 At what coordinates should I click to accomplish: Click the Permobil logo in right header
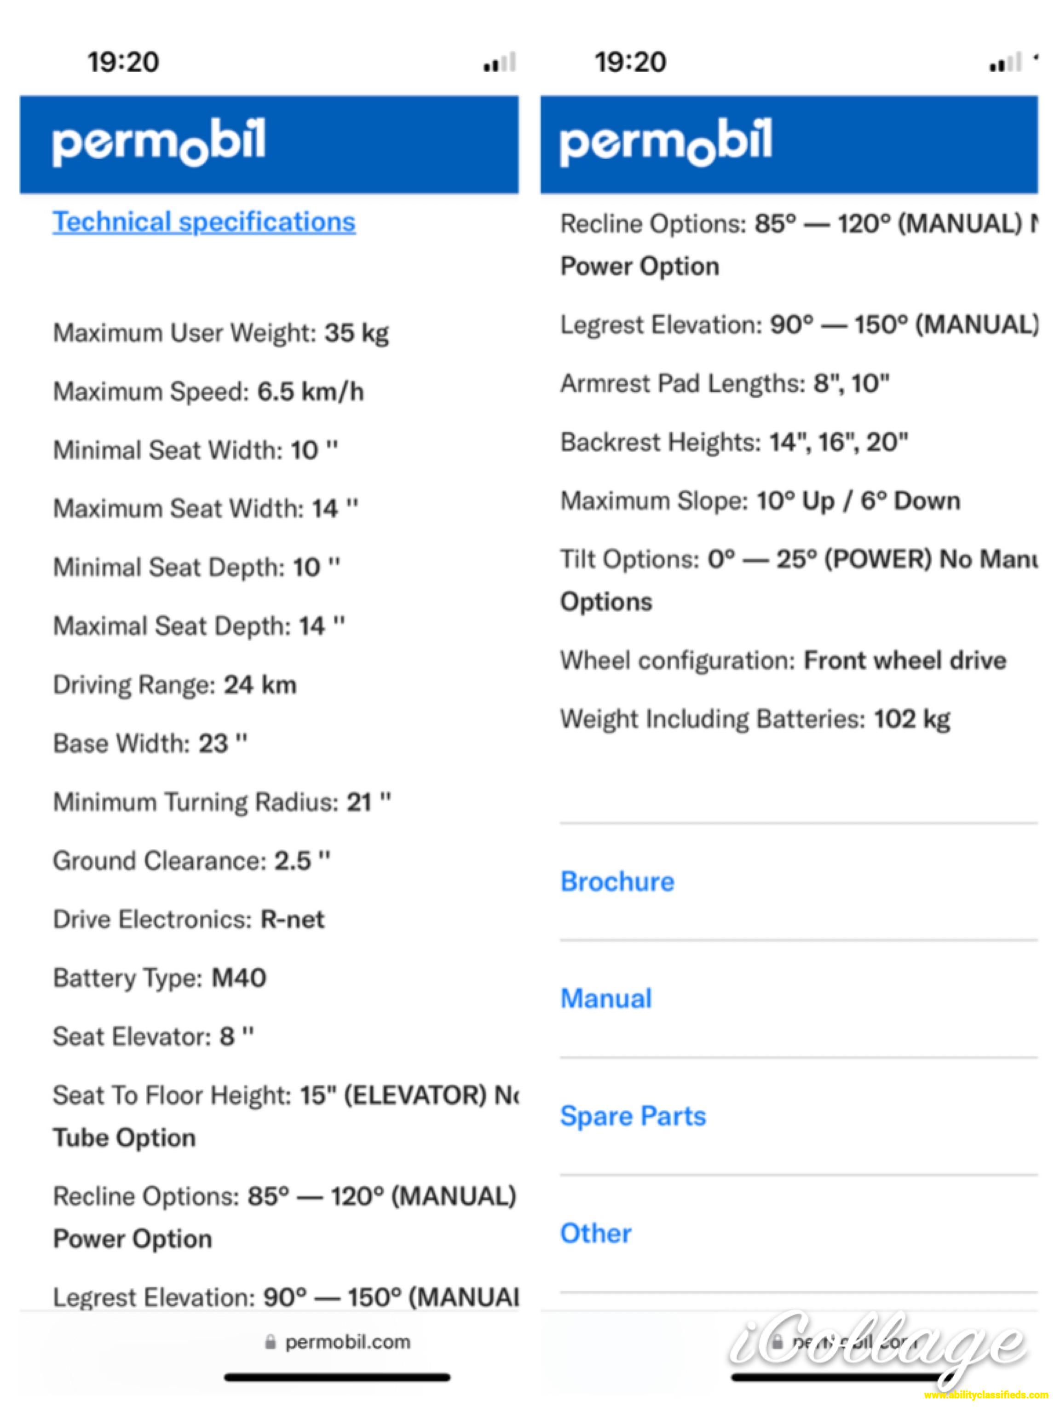click(666, 142)
